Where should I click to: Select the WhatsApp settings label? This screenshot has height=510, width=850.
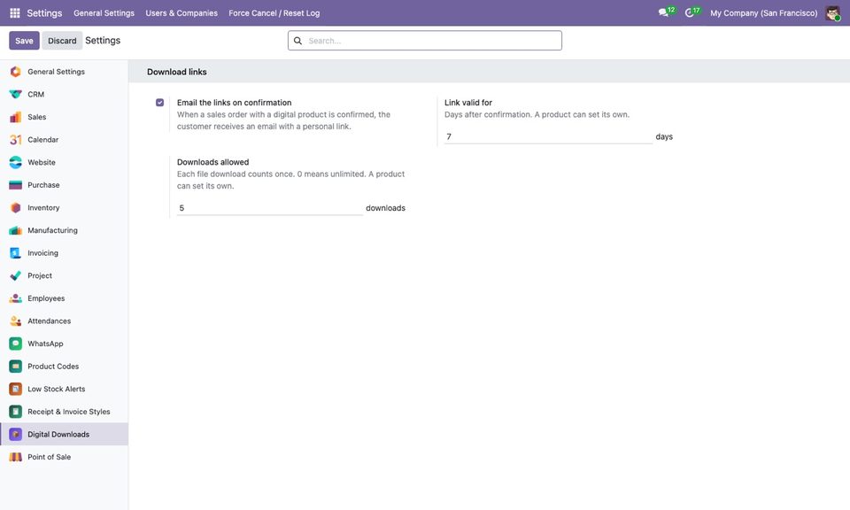pos(45,344)
